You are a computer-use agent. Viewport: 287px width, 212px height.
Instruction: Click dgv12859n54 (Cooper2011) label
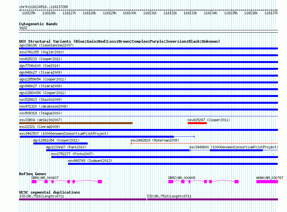[x=43, y=79]
